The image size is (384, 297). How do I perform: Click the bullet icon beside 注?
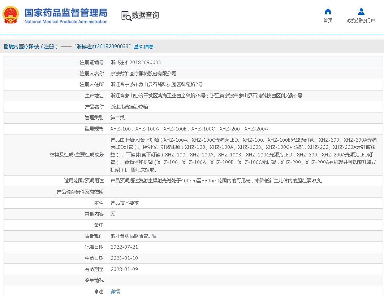(x=96, y=291)
